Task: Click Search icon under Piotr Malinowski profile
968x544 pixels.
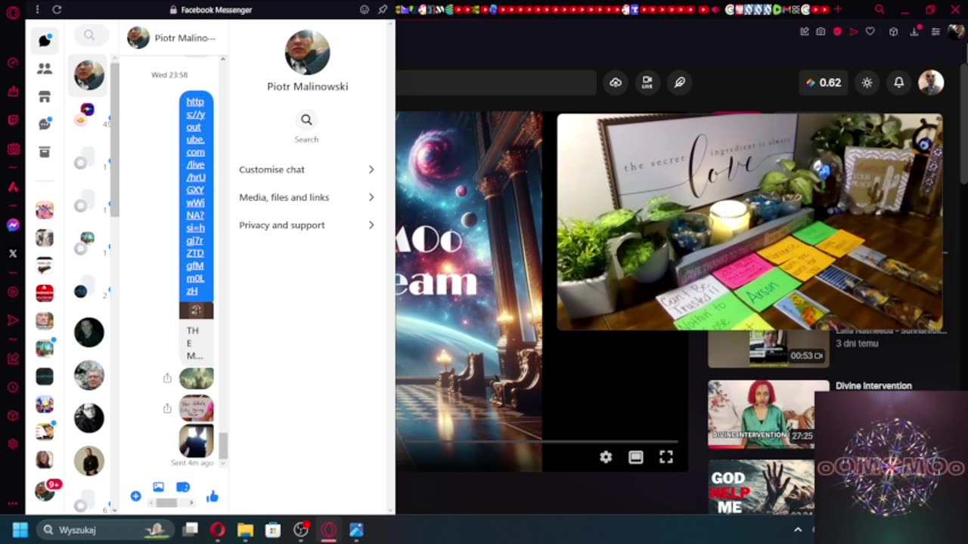Action: (306, 119)
